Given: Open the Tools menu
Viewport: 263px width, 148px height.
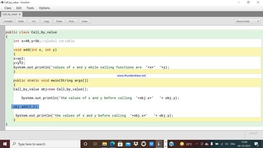Looking at the screenshot, I should point(30,8).
